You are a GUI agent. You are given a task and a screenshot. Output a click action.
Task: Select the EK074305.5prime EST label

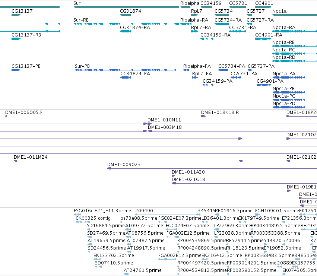(299, 270)
